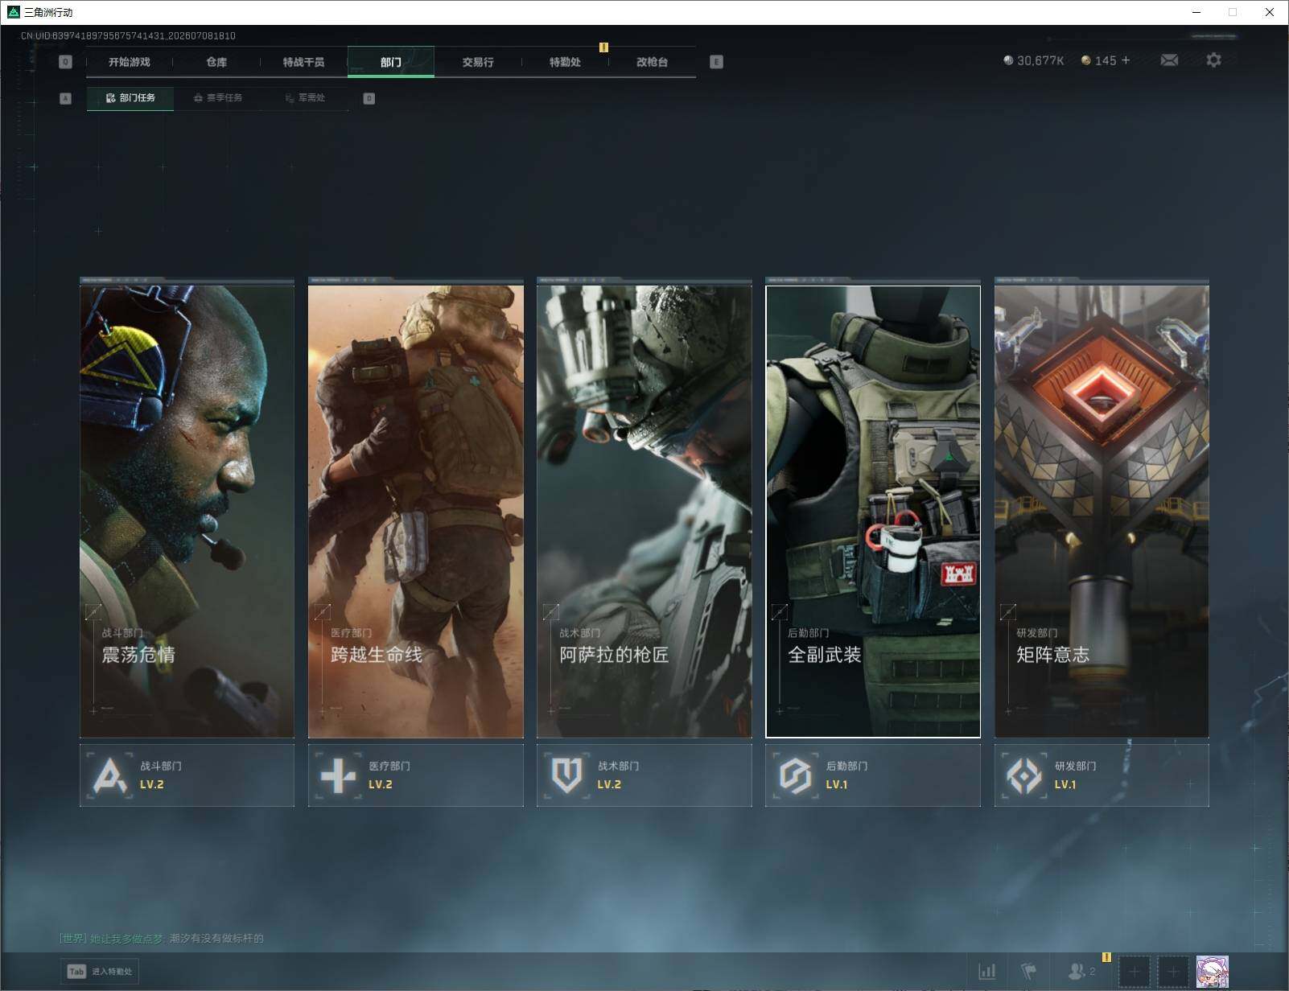Screen dimensions: 1289x991
Task: Click the 医疗部门 cross emblem bar
Action: (x=416, y=775)
